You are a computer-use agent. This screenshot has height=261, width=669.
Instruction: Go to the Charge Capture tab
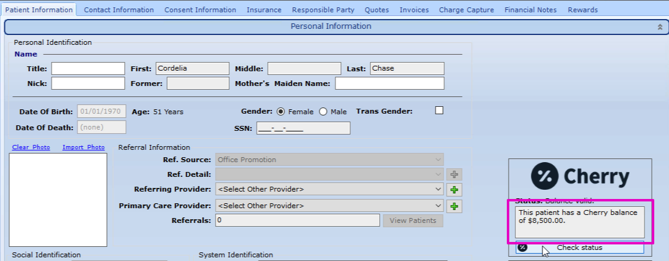click(466, 10)
